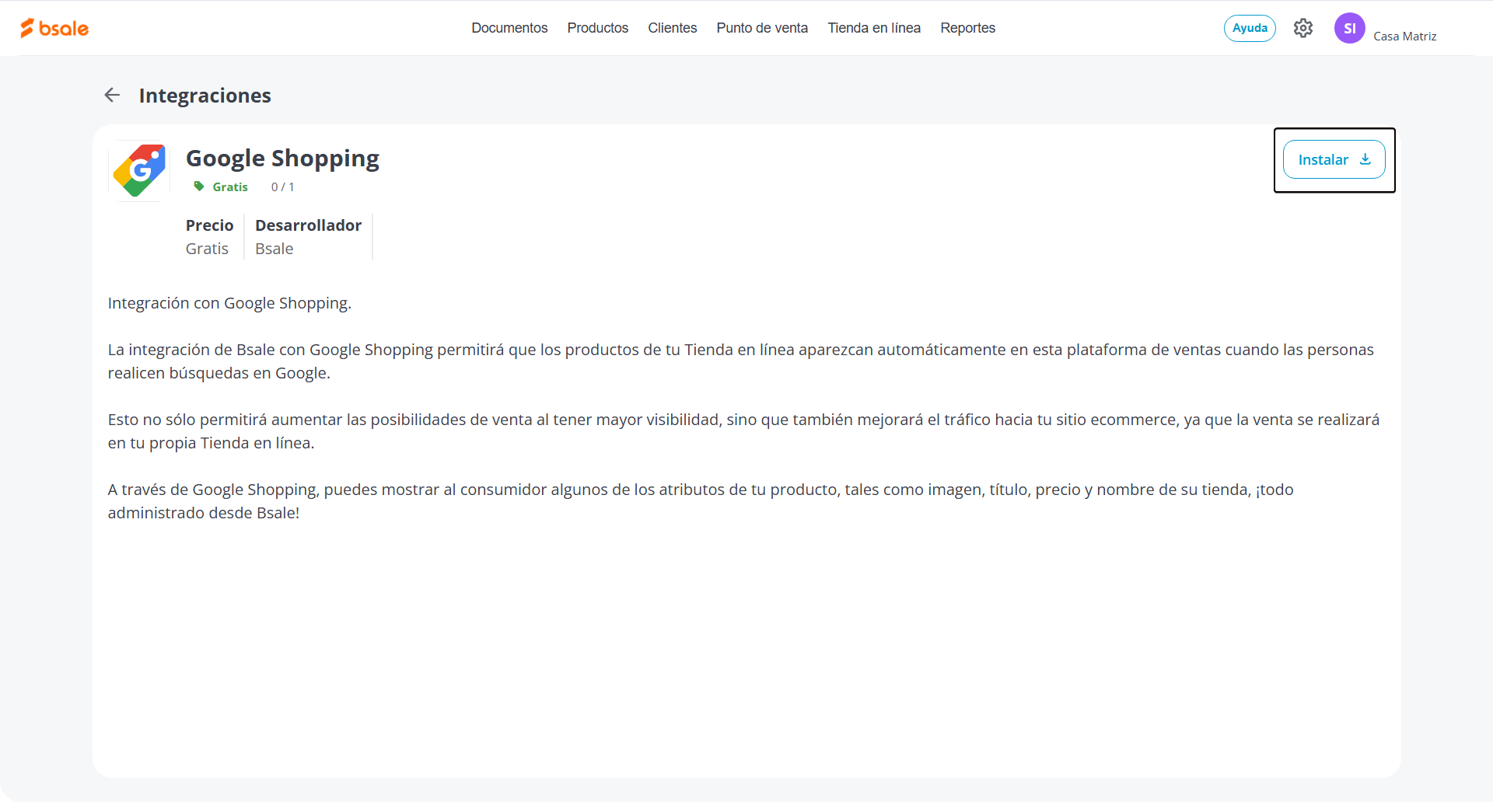Click the Desarrollador label
The width and height of the screenshot is (1493, 802).
[309, 225]
